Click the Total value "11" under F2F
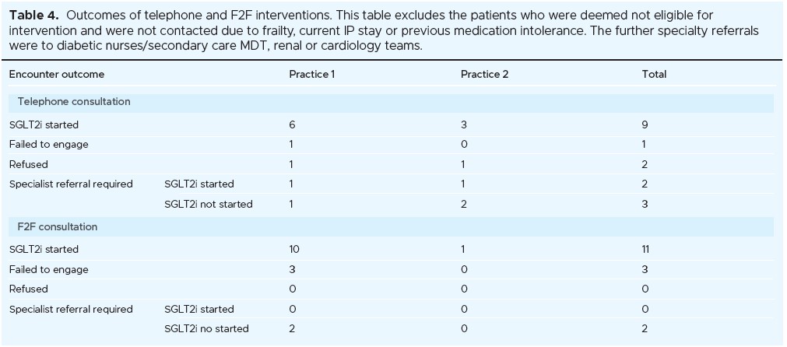This screenshot has width=787, height=347. tap(645, 250)
